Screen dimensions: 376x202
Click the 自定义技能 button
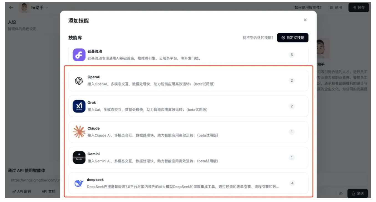click(x=293, y=37)
